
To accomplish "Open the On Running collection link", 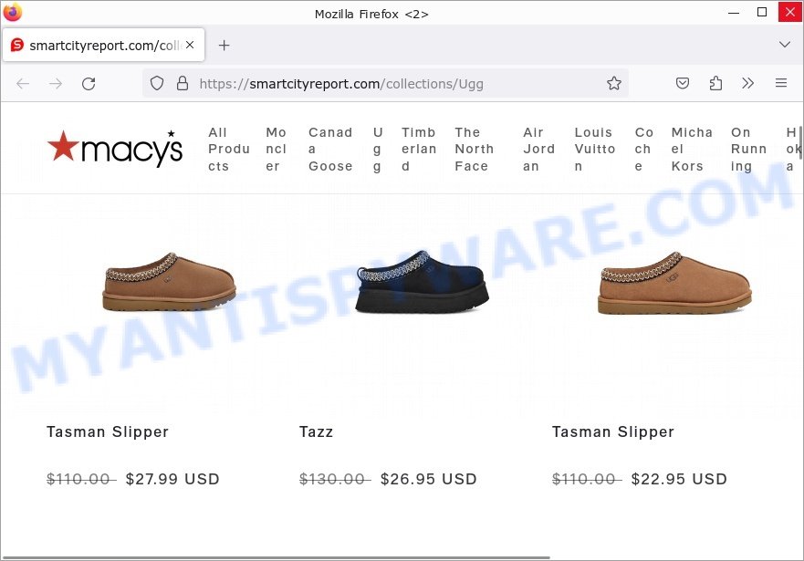I will point(748,149).
